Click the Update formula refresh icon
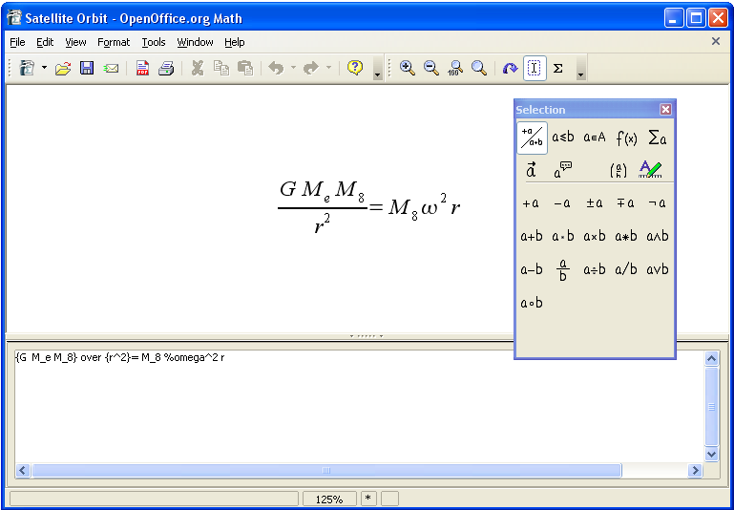 click(511, 69)
